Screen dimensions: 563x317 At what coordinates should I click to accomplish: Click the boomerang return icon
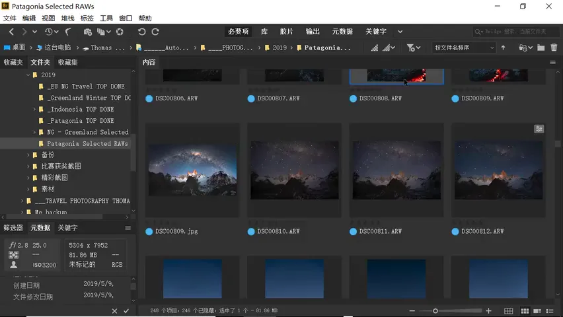click(x=68, y=32)
